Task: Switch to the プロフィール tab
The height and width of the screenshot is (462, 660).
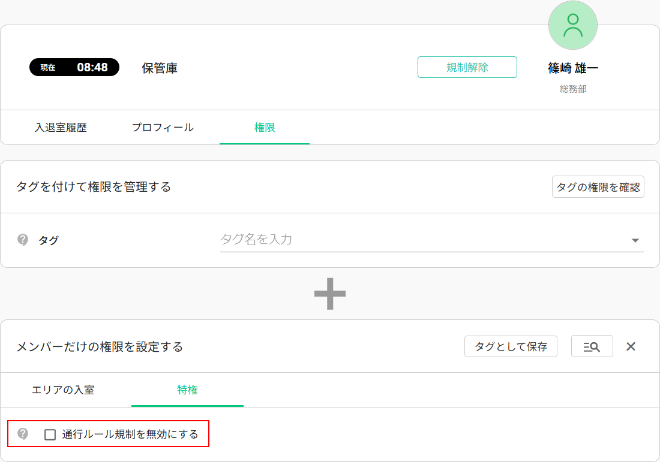Action: [163, 128]
